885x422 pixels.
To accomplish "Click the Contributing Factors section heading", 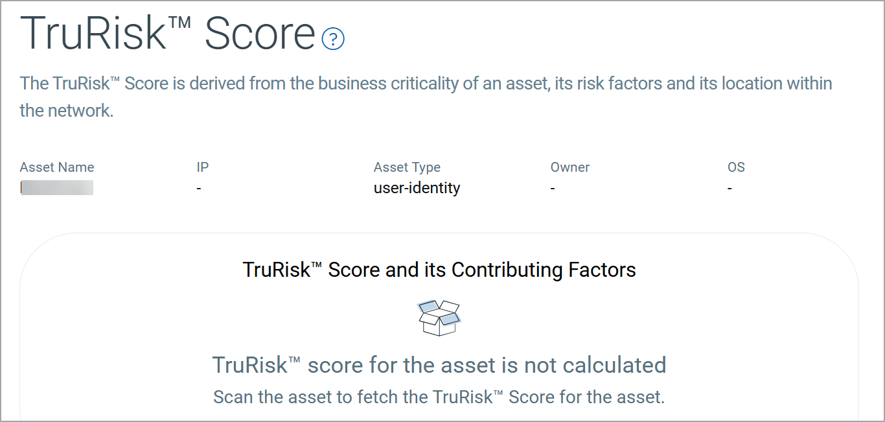I will tap(439, 270).
